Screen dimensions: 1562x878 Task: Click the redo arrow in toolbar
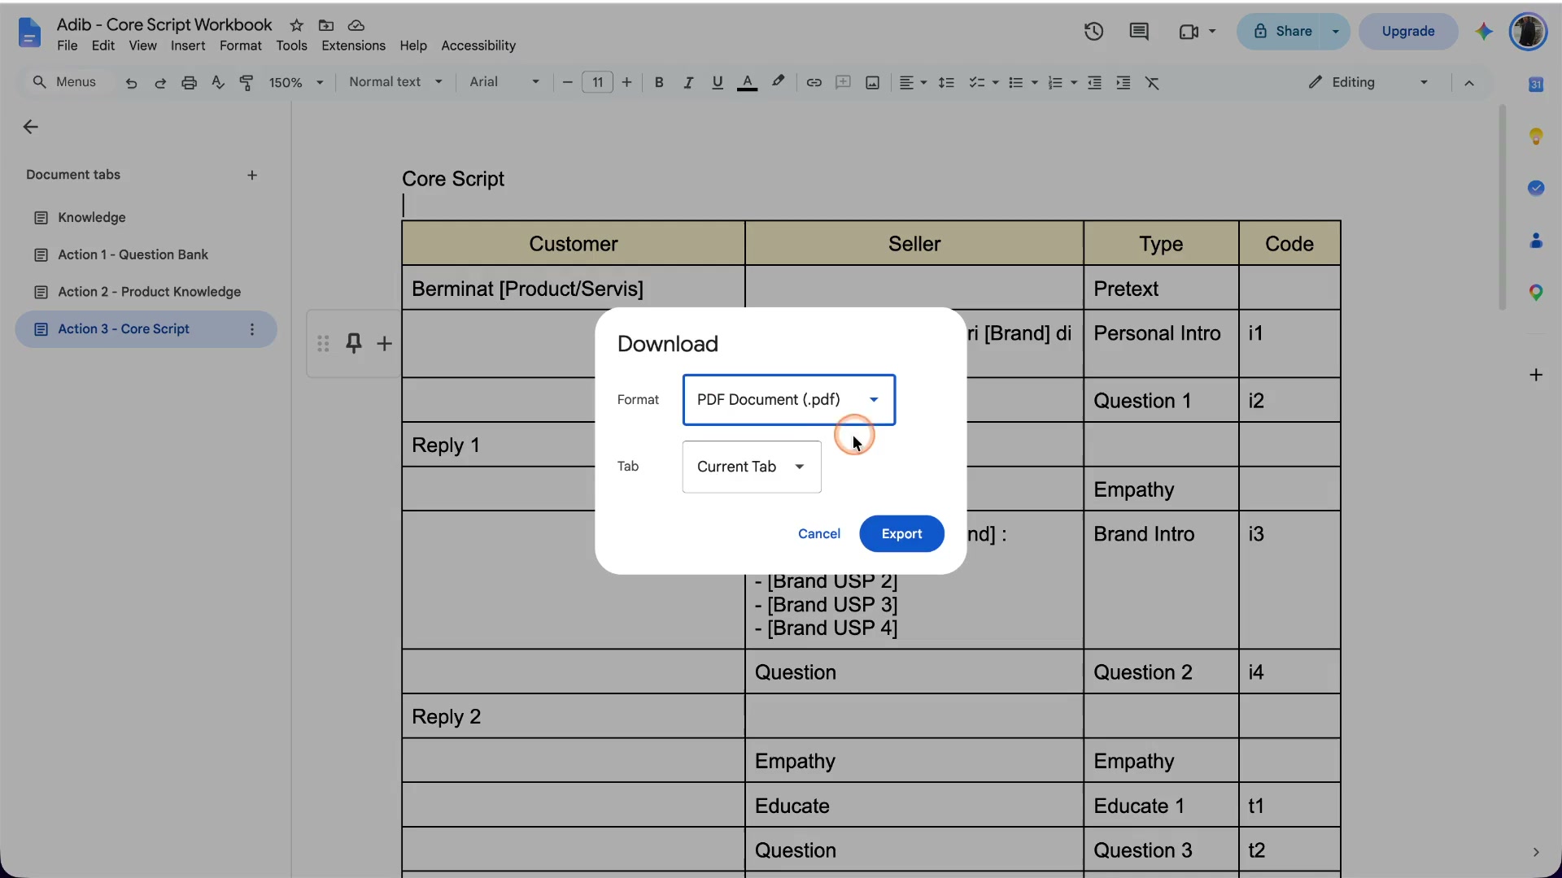tap(160, 83)
